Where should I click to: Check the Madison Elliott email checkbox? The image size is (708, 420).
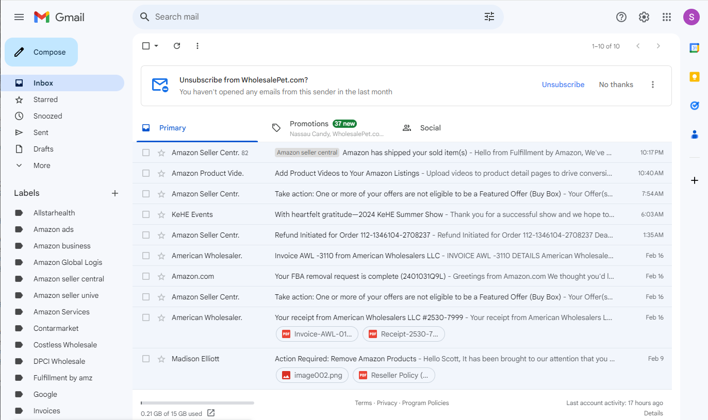146,359
